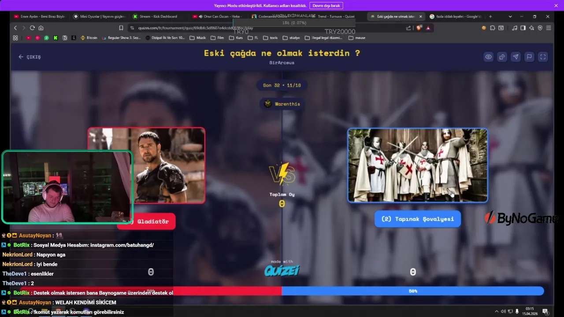Expand the tab search dropdown arrow
The height and width of the screenshot is (317, 564).
coord(510,16)
